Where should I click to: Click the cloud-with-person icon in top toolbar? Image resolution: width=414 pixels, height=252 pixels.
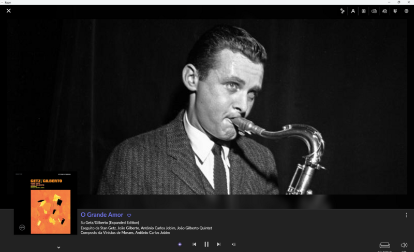[x=385, y=11]
